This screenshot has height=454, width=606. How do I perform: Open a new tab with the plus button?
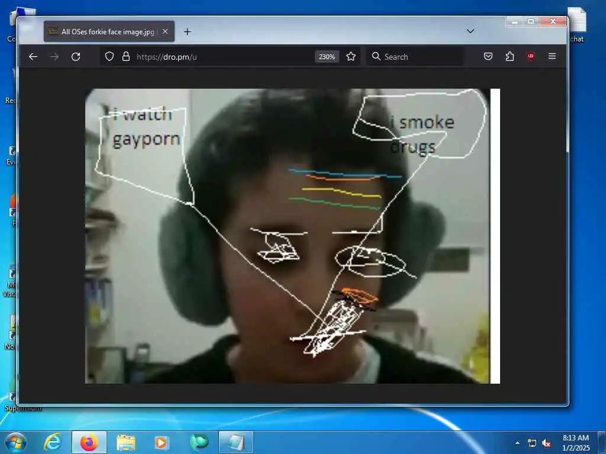pos(188,32)
